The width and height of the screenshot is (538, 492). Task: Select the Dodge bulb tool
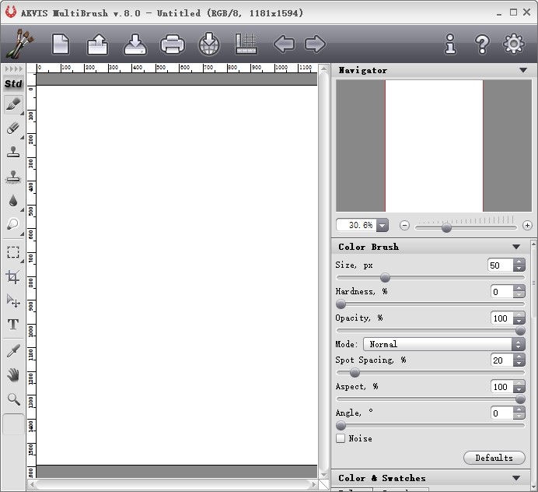tap(13, 225)
